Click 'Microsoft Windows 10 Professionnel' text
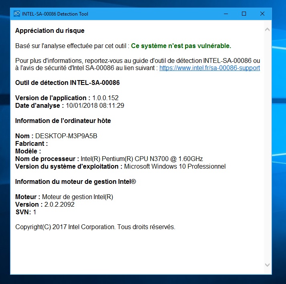This screenshot has height=284, width=286. coord(175,167)
